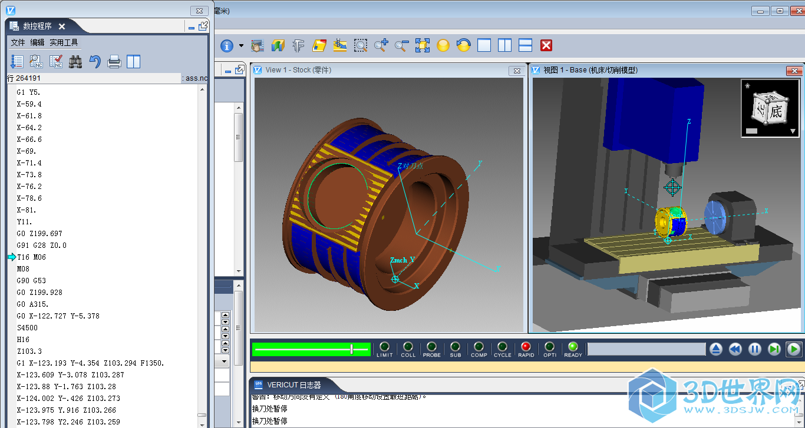Viewport: 805px width, 428px height.
Task: Click the fit view icon
Action: [423, 45]
